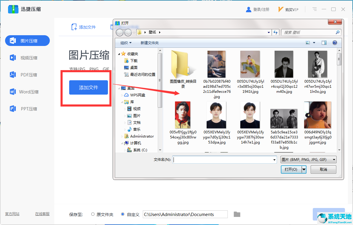This screenshot has height=225, width=353.
Task: Open the Word压缩 section
Action: pyautogui.click(x=27, y=92)
